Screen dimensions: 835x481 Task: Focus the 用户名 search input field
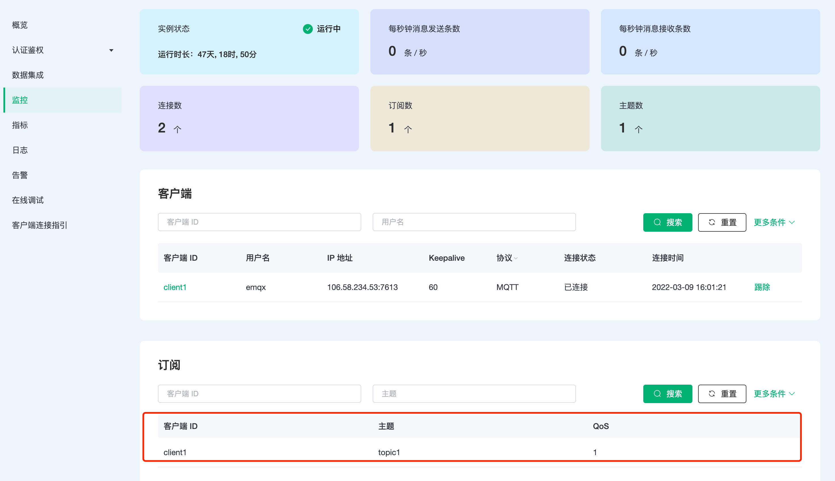point(474,222)
